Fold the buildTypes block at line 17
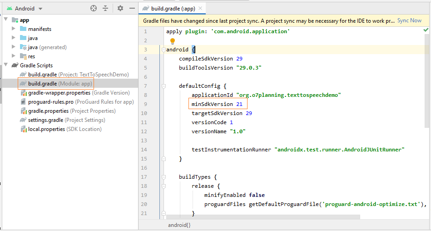Screen dimensions: 431x231 (x=163, y=177)
